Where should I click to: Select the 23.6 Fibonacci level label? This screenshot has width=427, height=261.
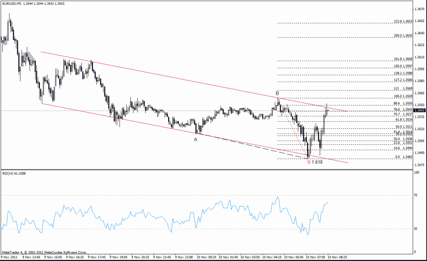pos(403,143)
